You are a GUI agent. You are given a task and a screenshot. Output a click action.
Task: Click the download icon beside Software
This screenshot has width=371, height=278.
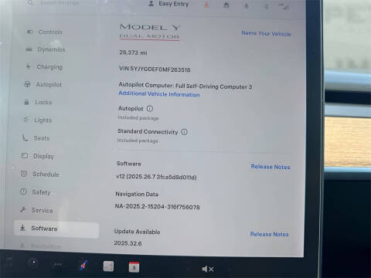point(22,228)
